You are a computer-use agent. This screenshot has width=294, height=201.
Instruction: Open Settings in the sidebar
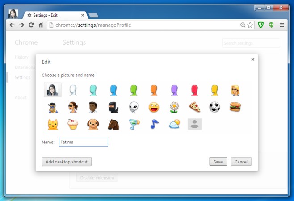(22, 77)
